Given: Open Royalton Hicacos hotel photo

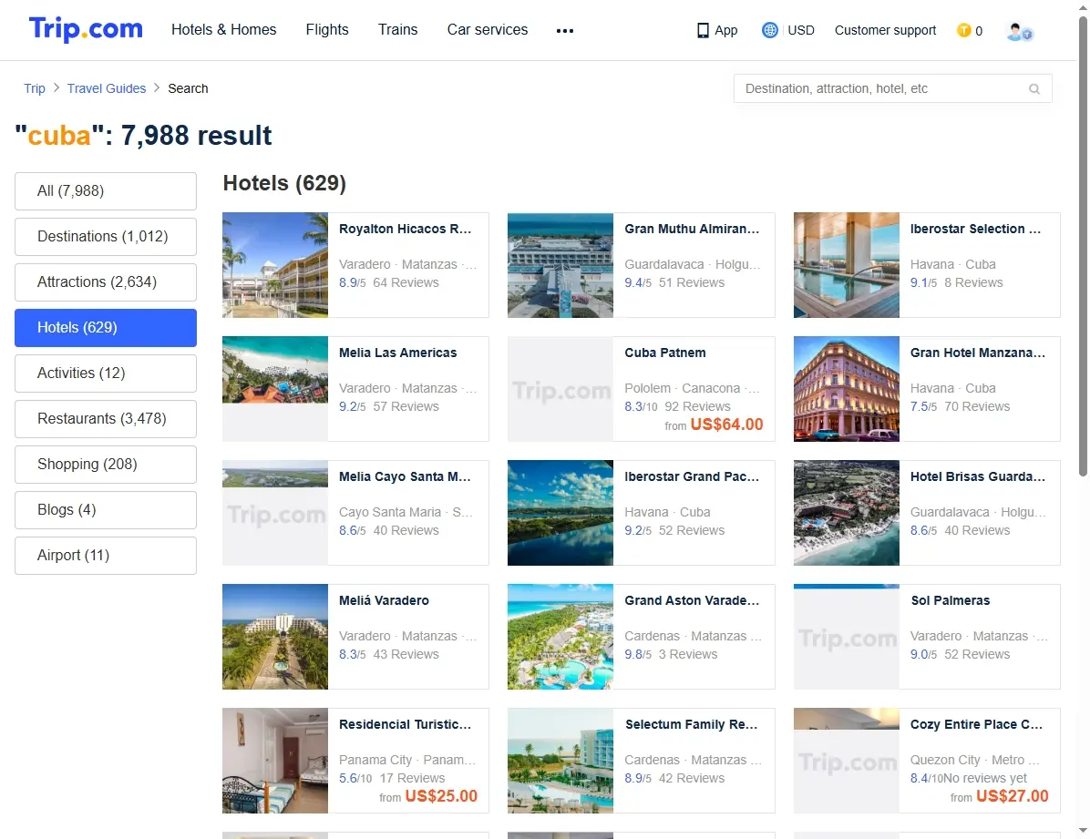Looking at the screenshot, I should coord(275,265).
